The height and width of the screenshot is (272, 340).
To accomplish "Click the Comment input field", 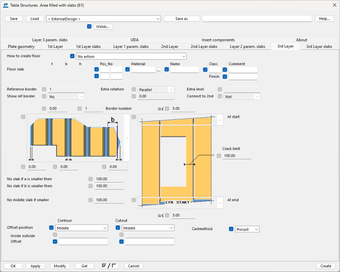I will pyautogui.click(x=243, y=69).
